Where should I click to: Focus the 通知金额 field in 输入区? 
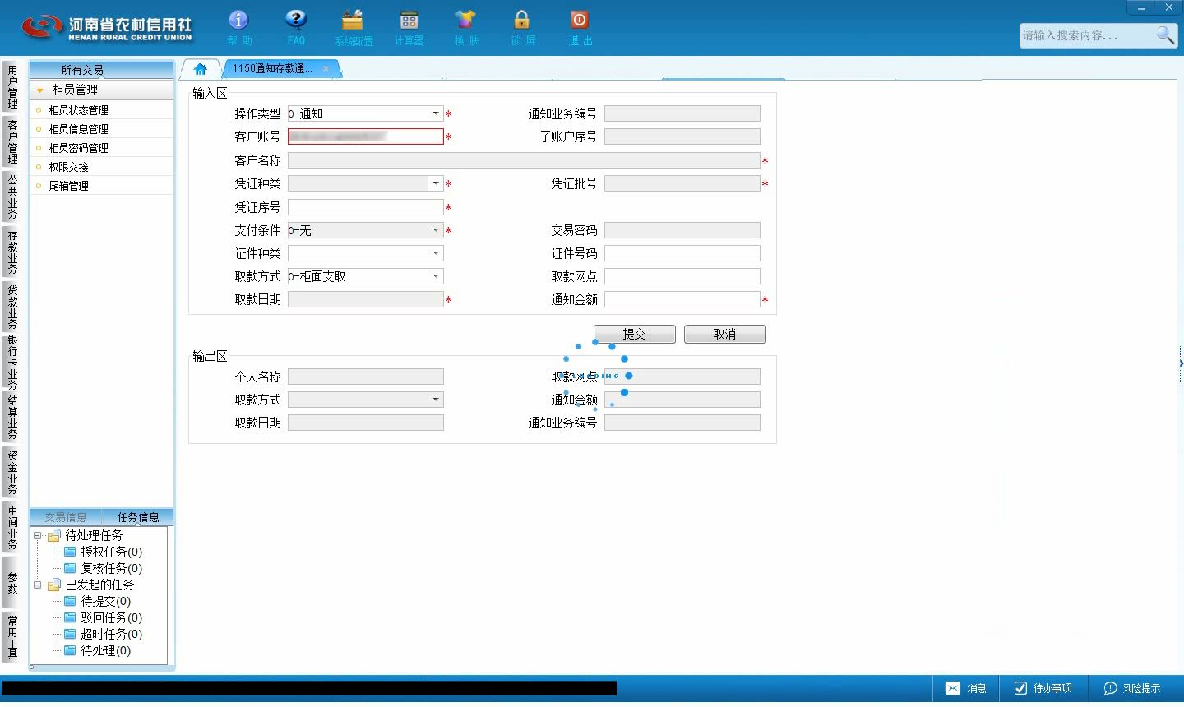point(682,299)
